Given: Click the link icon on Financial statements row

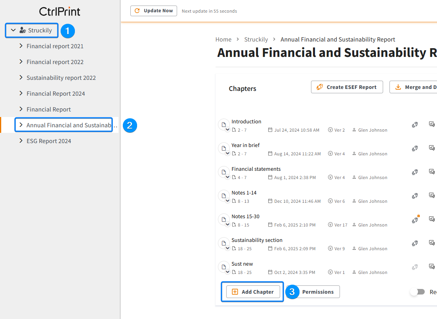Looking at the screenshot, I should point(415,172).
